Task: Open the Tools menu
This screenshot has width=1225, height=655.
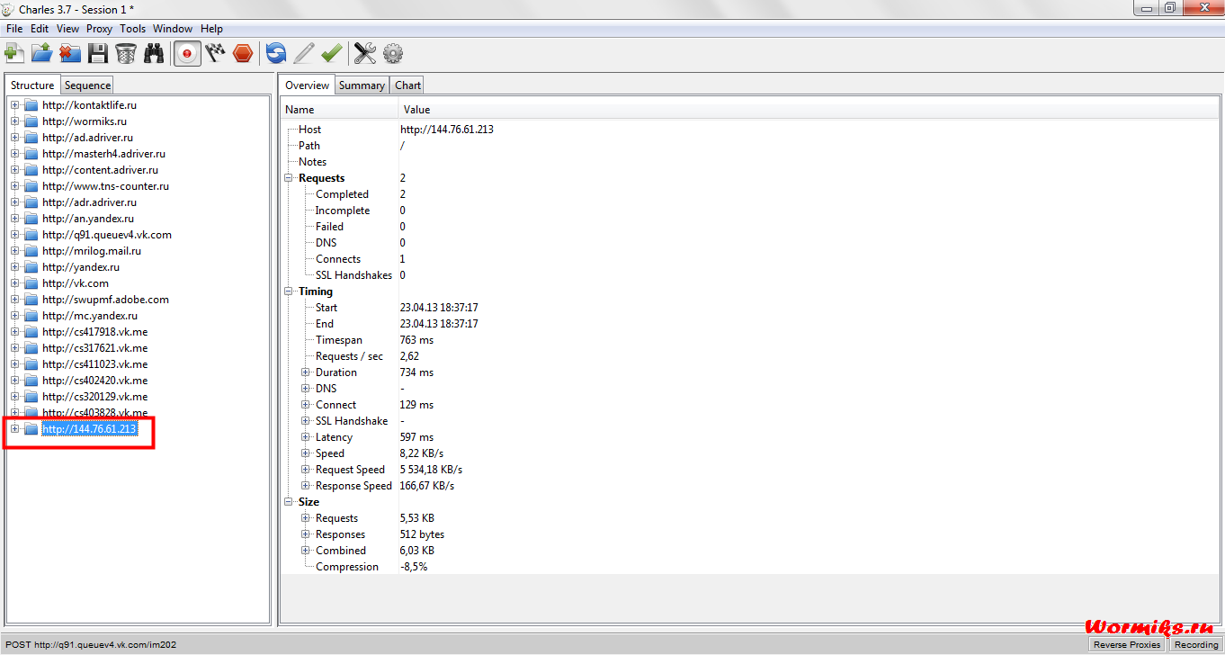Action: coord(132,29)
